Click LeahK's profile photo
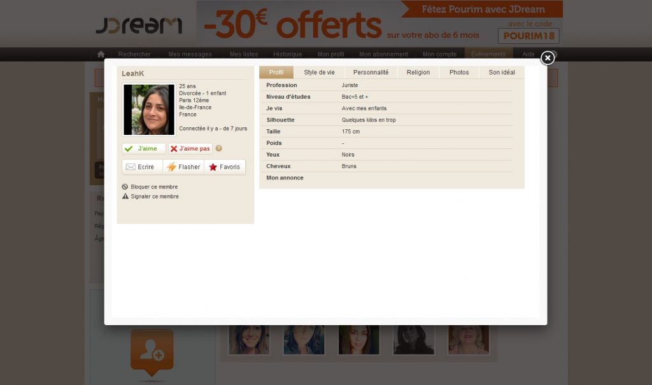Viewport: 652px width, 385px height. click(x=148, y=109)
